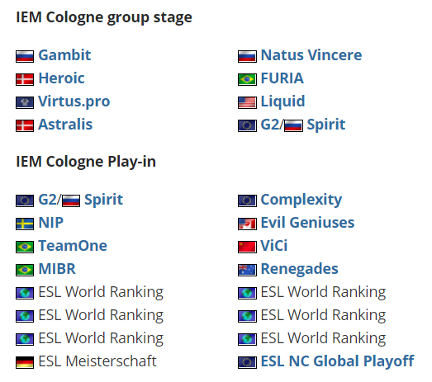Image resolution: width=432 pixels, height=382 pixels.
Task: Open the TeamOne team page
Action: pyautogui.click(x=73, y=246)
